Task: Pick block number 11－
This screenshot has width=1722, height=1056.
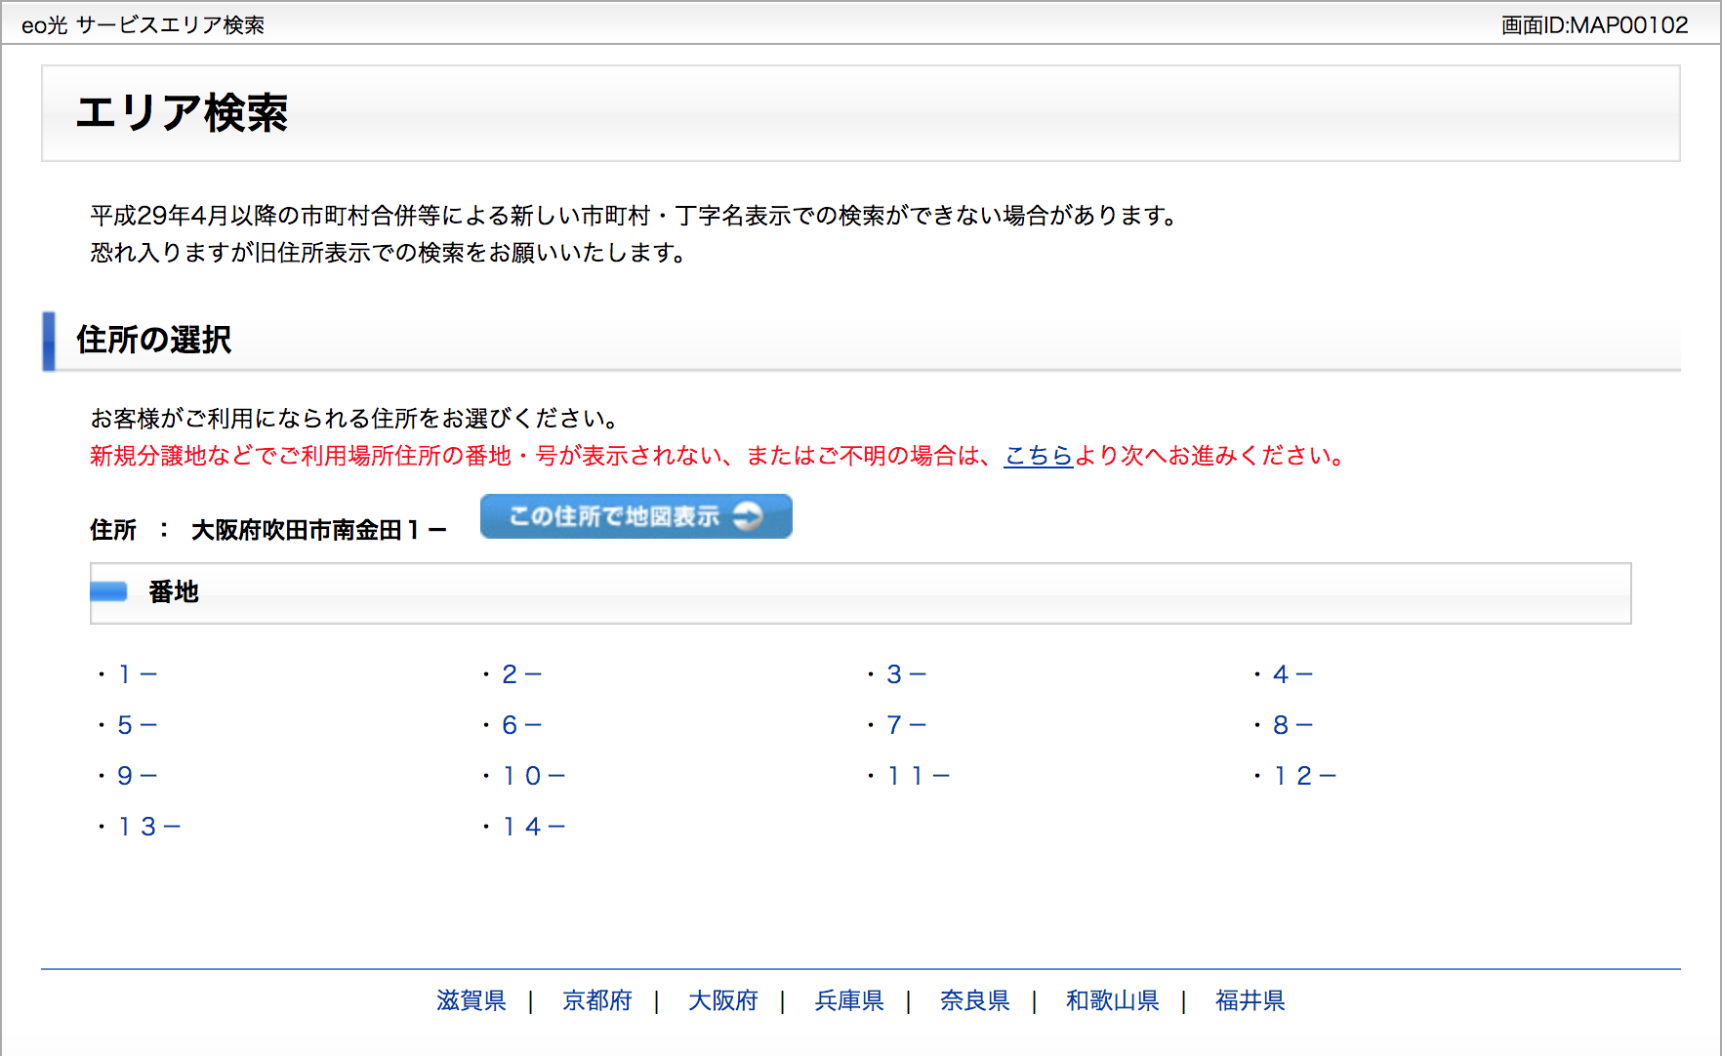Action: (x=918, y=776)
